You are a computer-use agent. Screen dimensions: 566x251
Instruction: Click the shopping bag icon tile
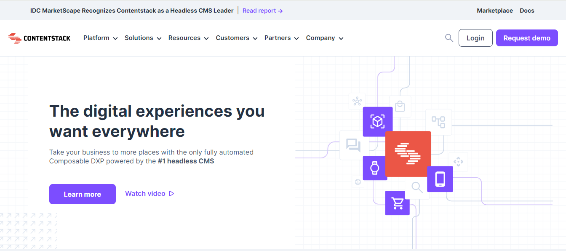pos(400,106)
